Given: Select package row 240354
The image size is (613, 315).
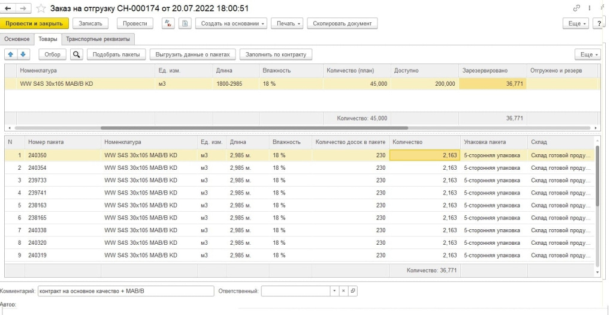Looking at the screenshot, I should tap(300, 168).
